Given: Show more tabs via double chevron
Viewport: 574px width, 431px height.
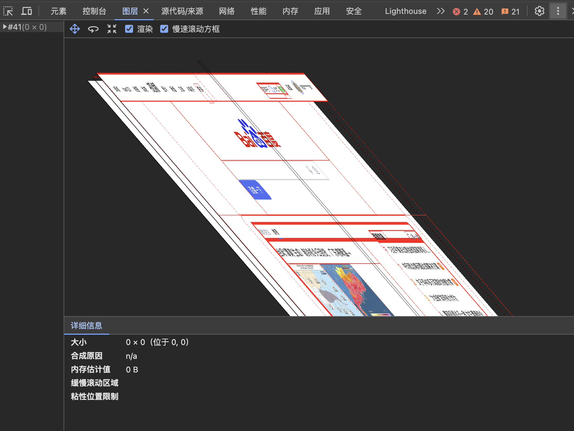Looking at the screenshot, I should [x=441, y=11].
